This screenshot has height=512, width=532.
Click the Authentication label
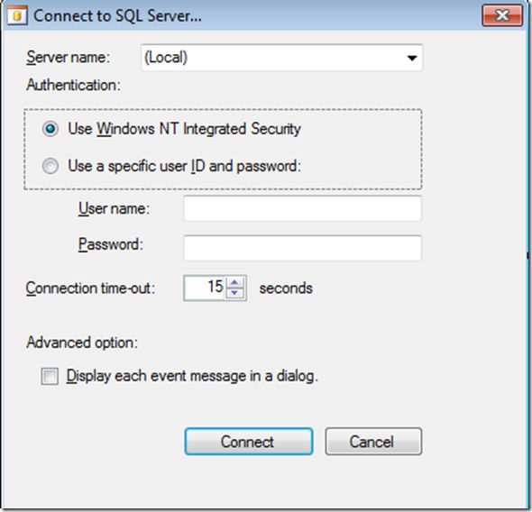coord(73,85)
